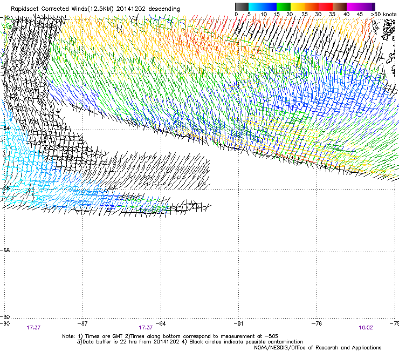Click the "20" legend scale label
This screenshot has height=351, width=399.
(x=290, y=14)
